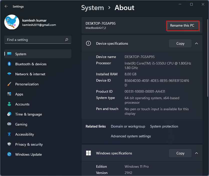Open Network & internet settings
The width and height of the screenshot is (209, 176).
point(30,74)
